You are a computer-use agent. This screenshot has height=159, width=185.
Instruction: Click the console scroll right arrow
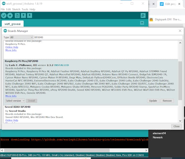click(146, 150)
